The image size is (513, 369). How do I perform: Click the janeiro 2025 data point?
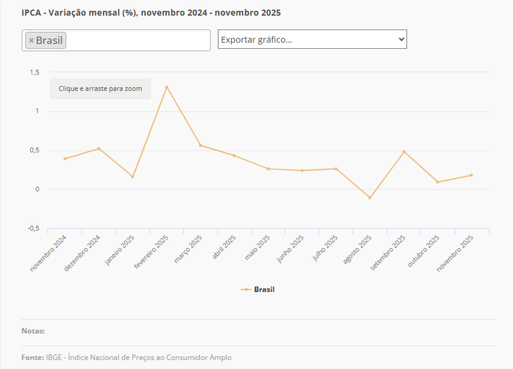point(132,176)
